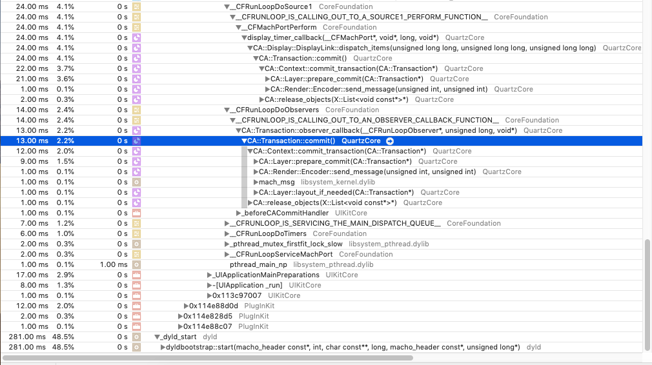Click the icon in the _pthread_mutex_firstfit_lock_slow row
This screenshot has height=365, width=652.
pyautogui.click(x=136, y=244)
